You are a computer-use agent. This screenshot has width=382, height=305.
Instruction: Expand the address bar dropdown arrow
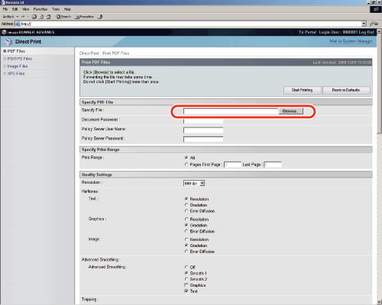(364, 24)
